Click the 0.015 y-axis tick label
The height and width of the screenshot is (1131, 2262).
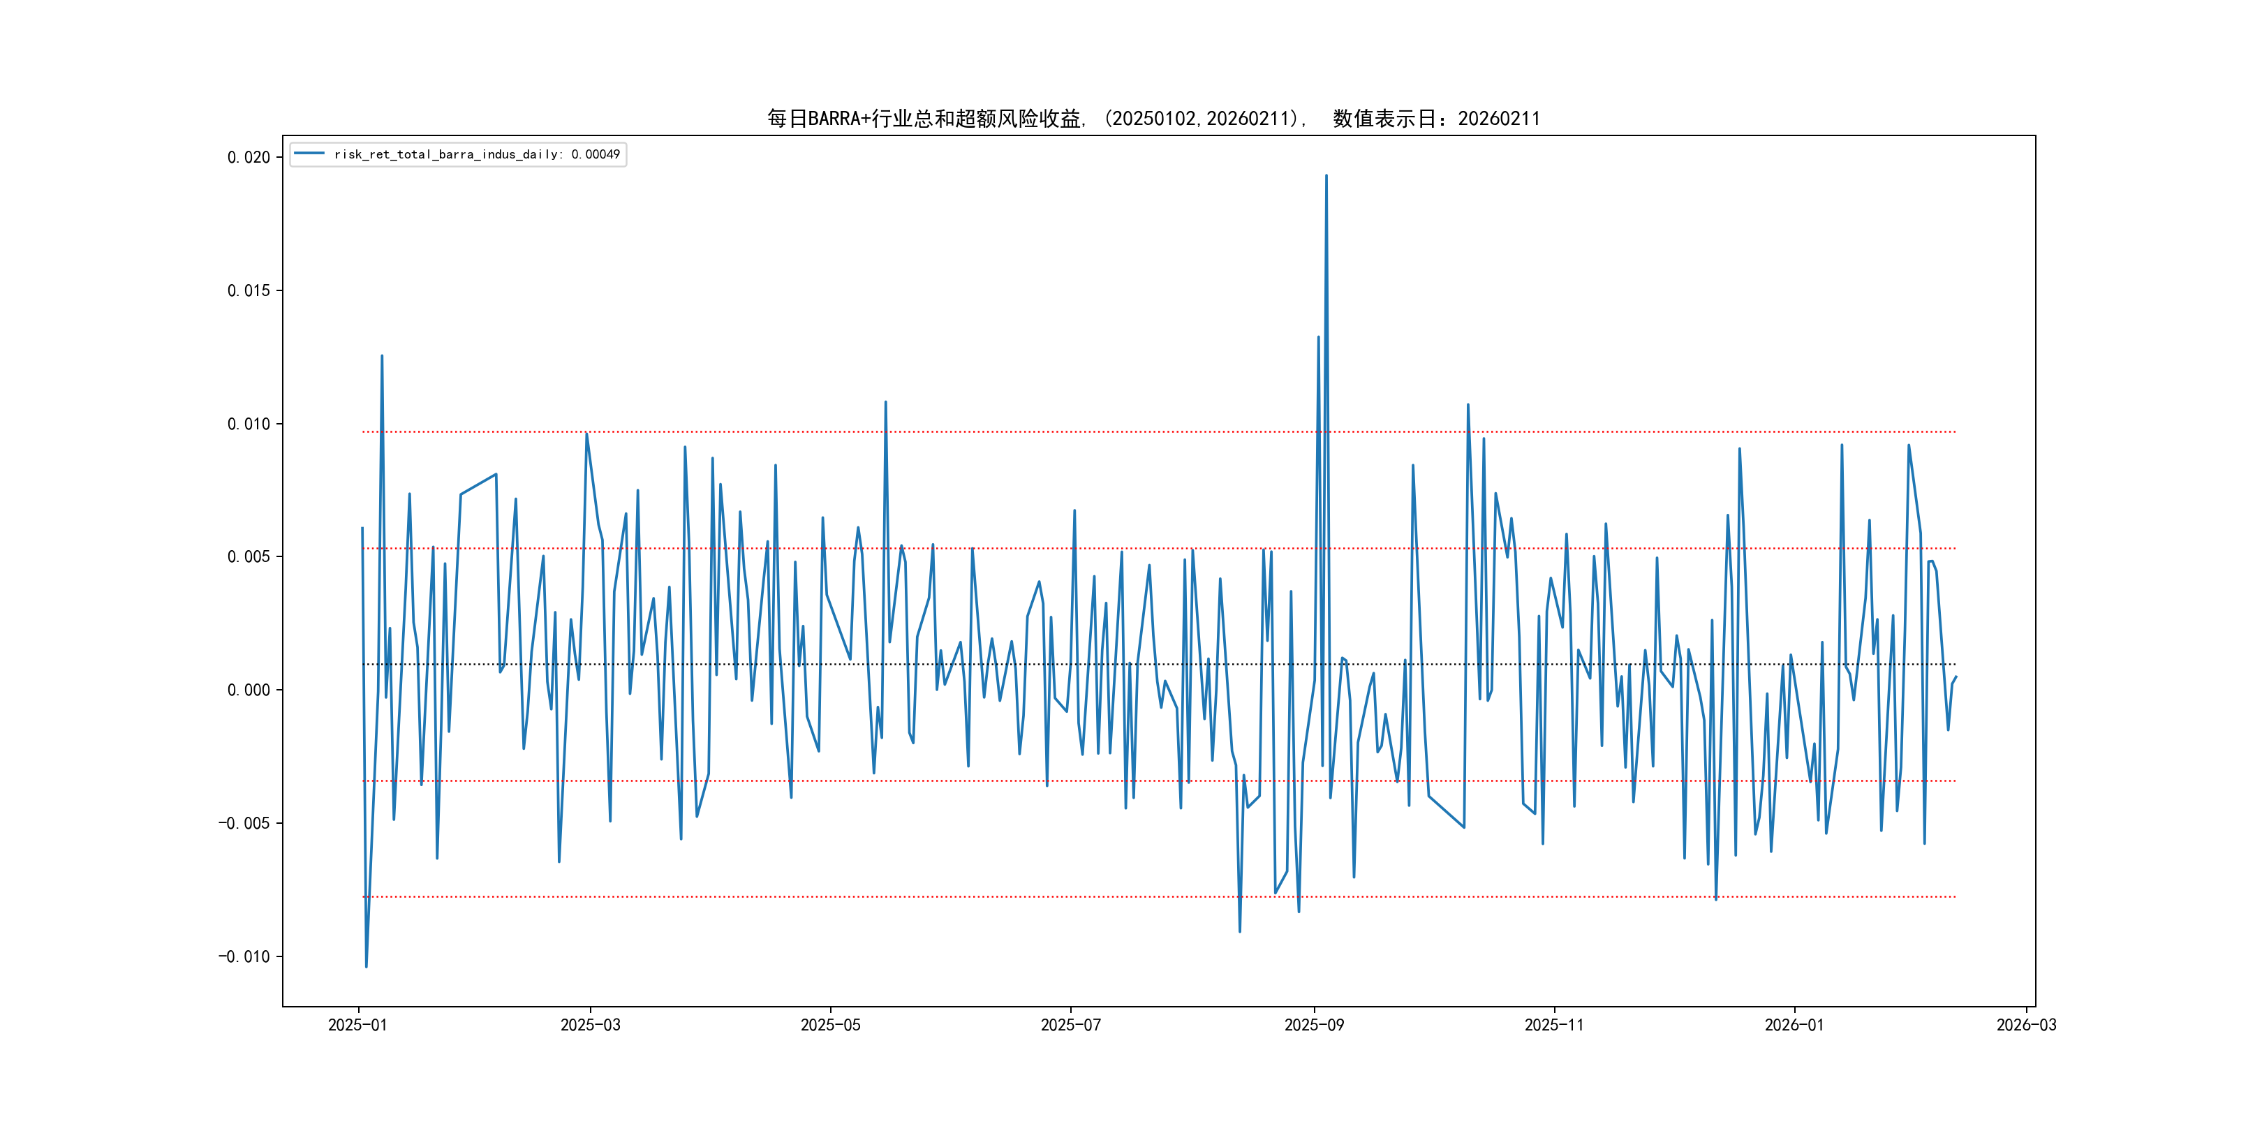pyautogui.click(x=249, y=290)
